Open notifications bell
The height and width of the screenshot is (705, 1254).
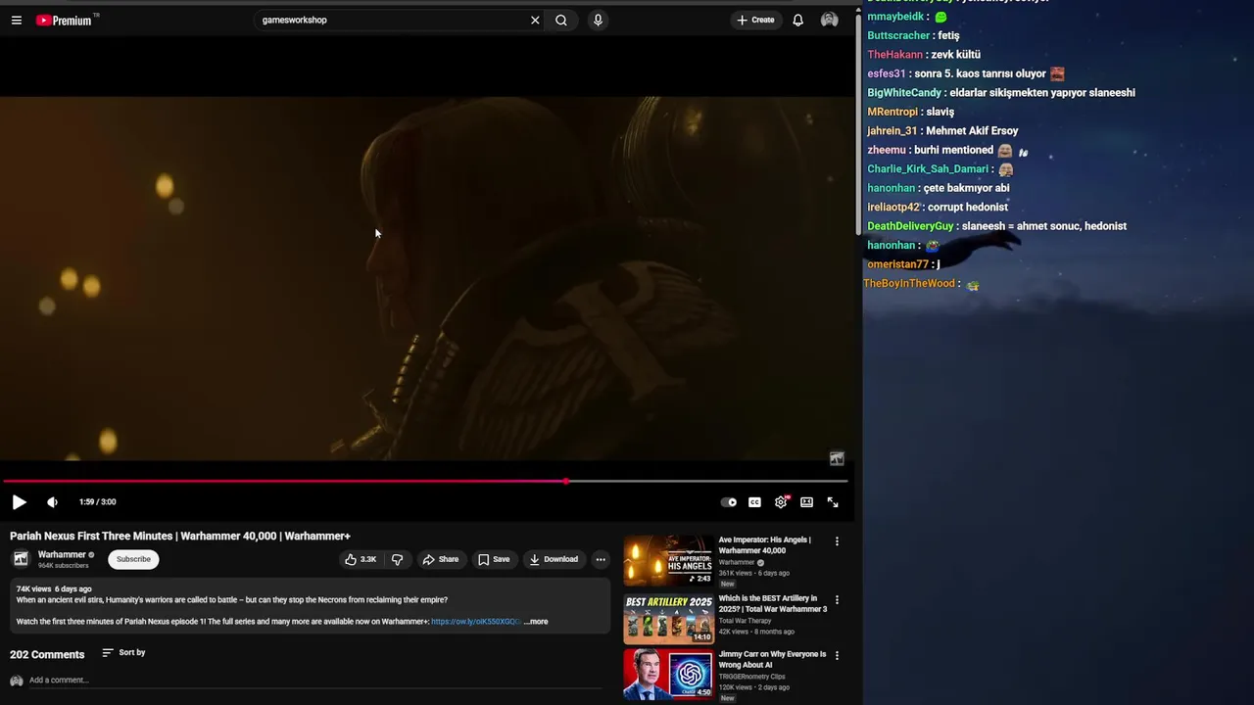click(x=797, y=20)
